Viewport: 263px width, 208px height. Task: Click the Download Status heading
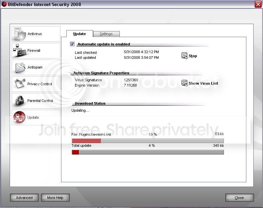point(90,103)
